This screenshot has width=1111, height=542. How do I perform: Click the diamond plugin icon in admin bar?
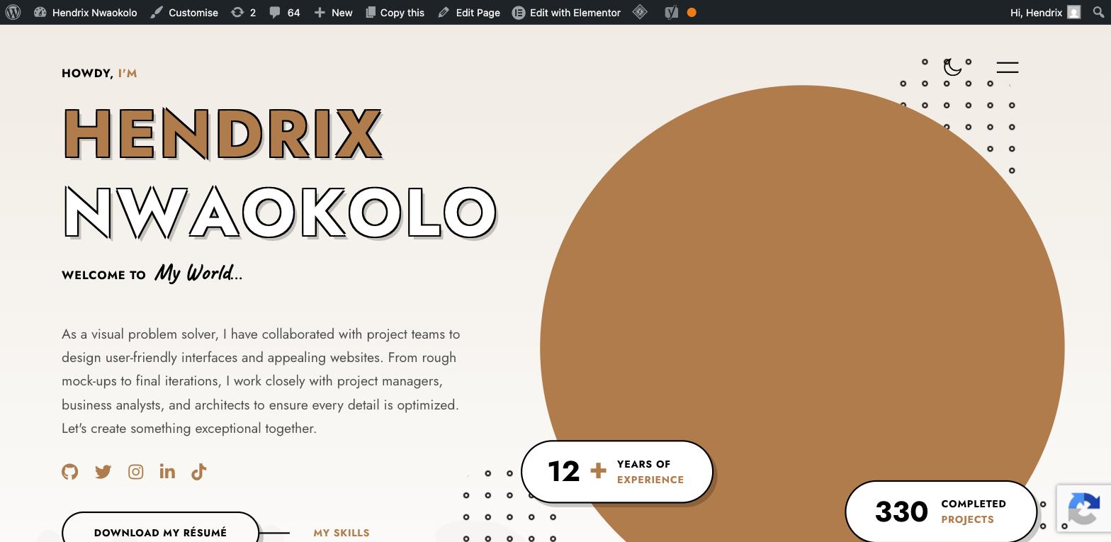[x=640, y=12]
